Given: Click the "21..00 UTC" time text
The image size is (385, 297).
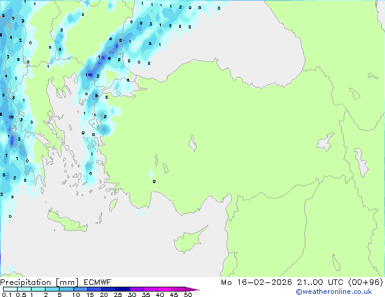Looking at the screenshot, I should pos(320,282).
